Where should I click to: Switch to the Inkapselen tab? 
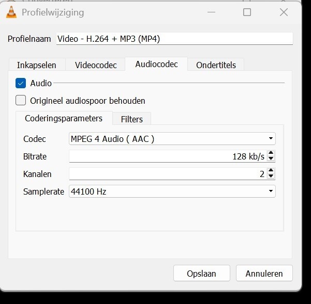pos(36,65)
